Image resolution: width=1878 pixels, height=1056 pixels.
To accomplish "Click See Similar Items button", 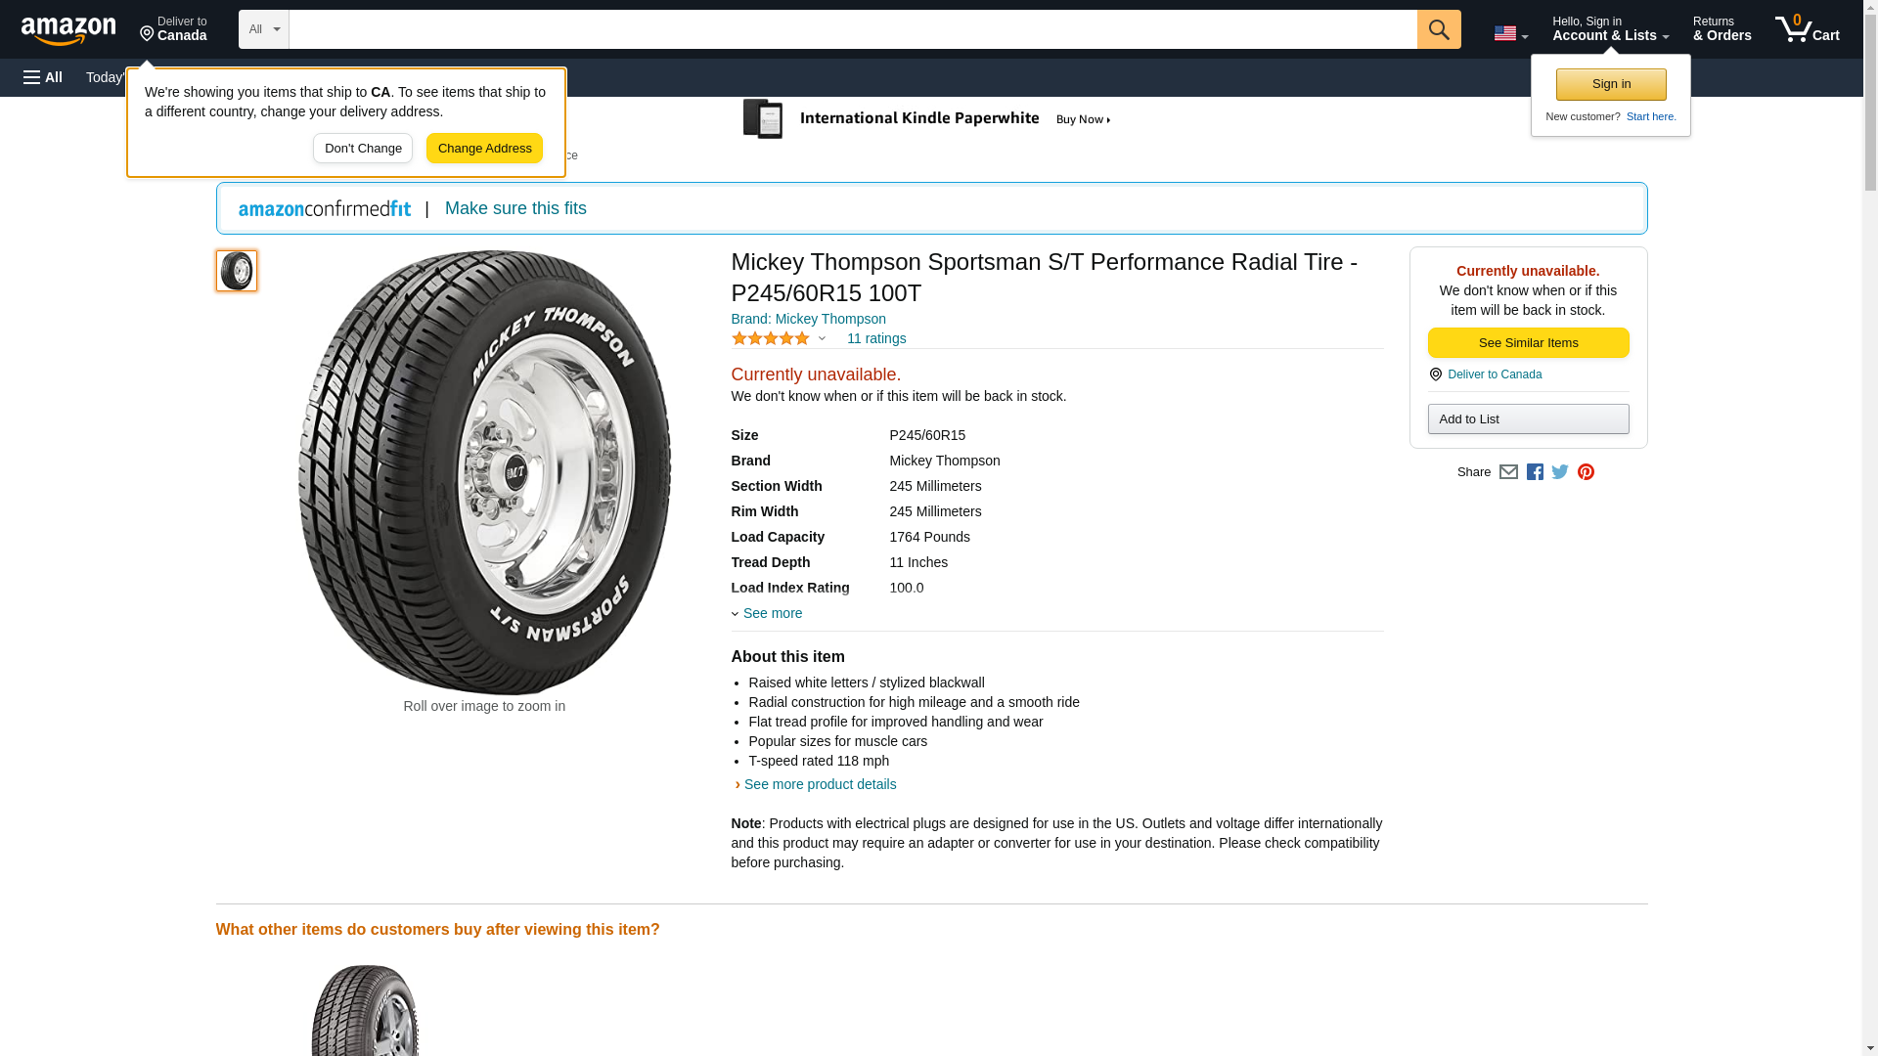I will 1528,343.
